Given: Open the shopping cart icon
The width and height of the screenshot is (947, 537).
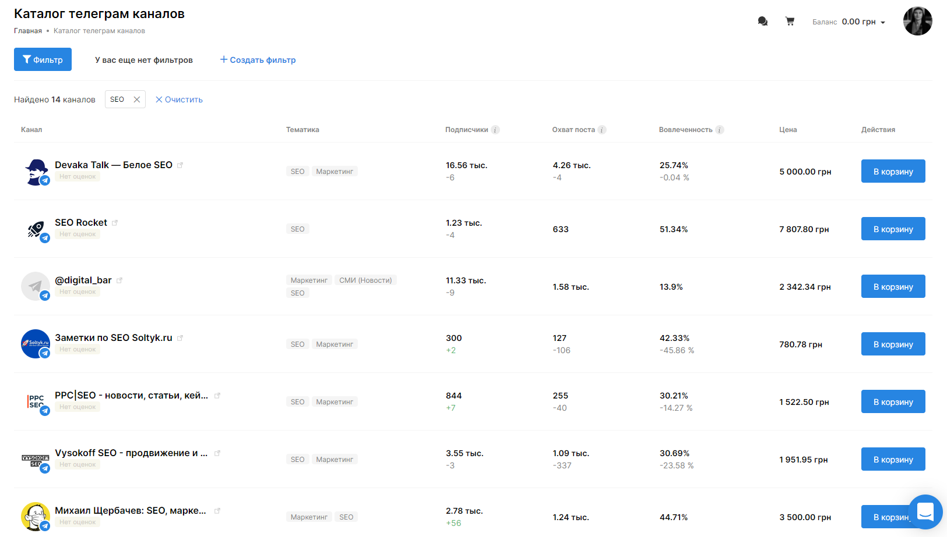Looking at the screenshot, I should click(790, 22).
